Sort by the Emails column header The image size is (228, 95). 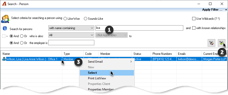coord(189,54)
